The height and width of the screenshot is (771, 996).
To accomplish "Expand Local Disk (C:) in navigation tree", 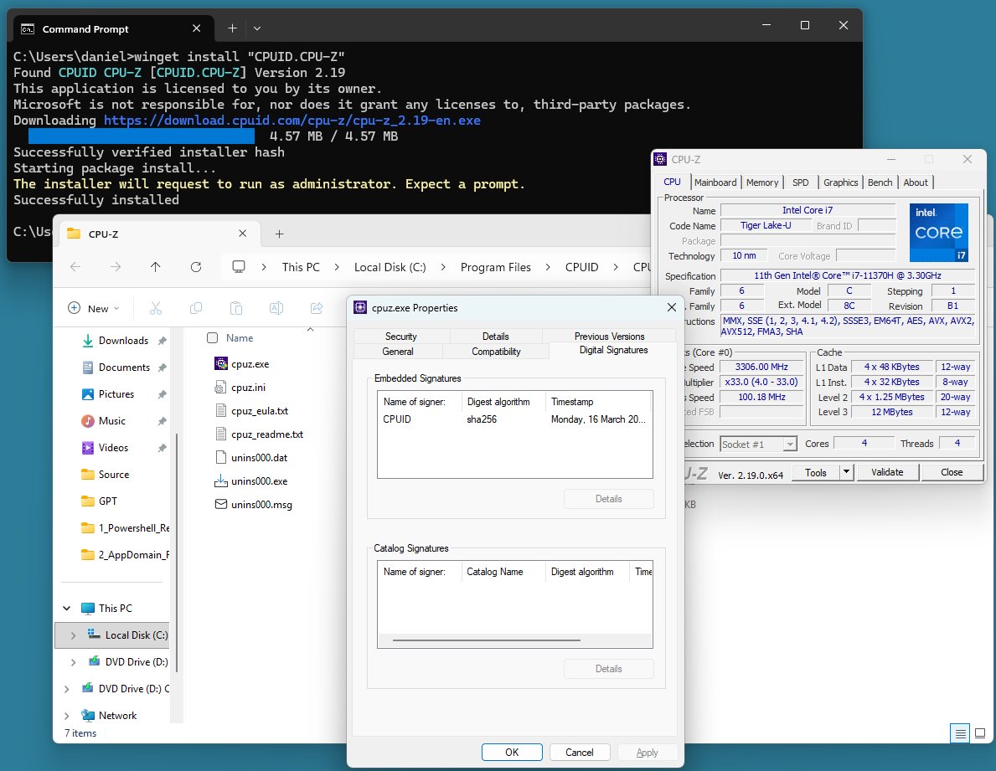I will [73, 635].
